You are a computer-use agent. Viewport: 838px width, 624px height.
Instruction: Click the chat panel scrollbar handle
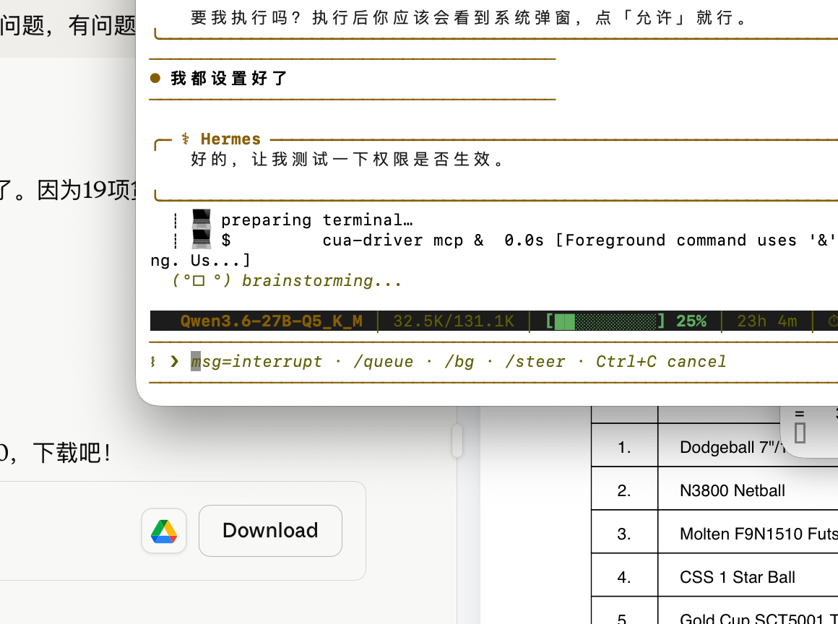[457, 441]
